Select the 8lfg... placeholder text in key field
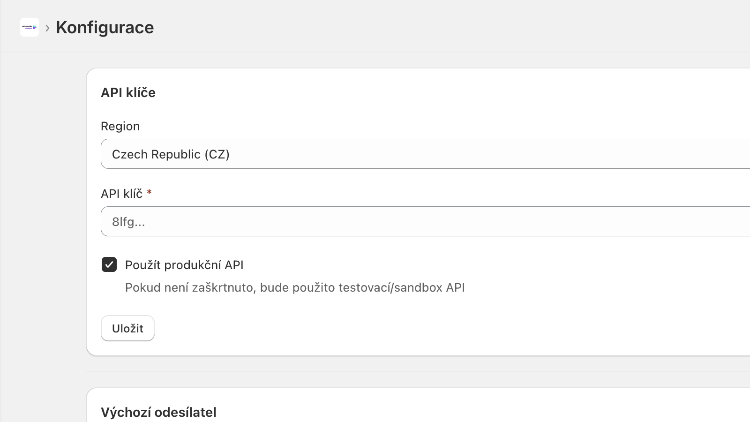The image size is (750, 422). (128, 222)
